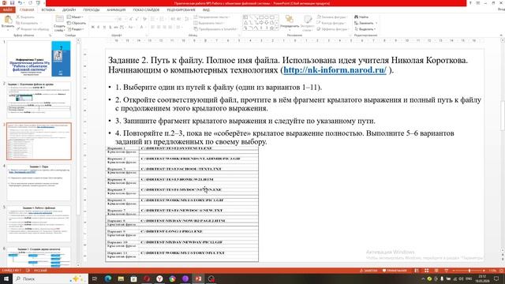505x284 pixels.
Task: Click Align Text (Выровнять текст) button
Action: (x=208, y=23)
